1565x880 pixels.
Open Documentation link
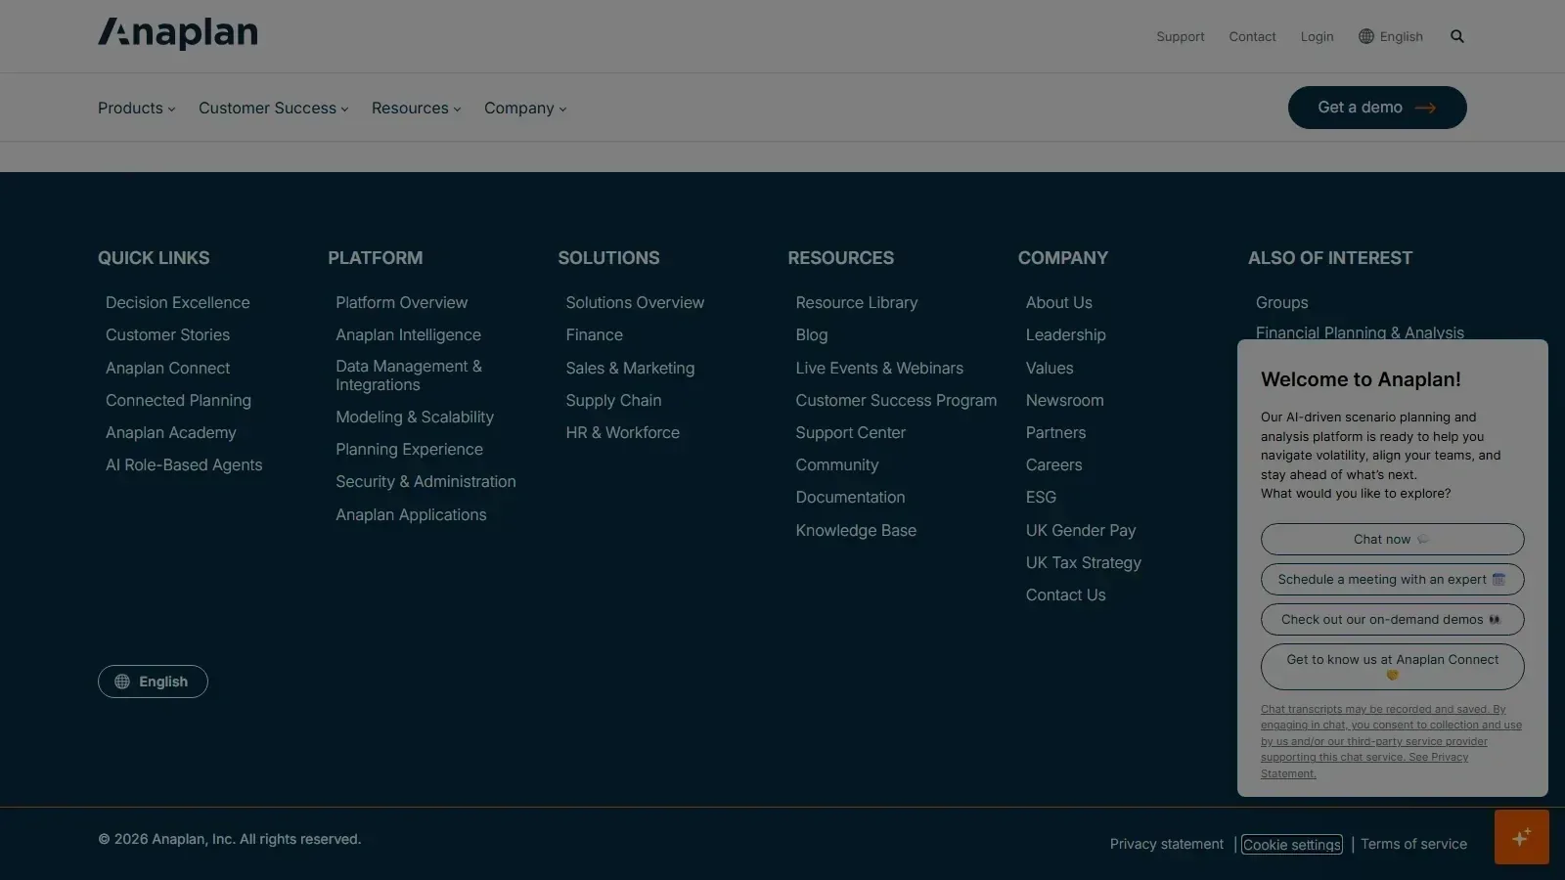point(851,498)
